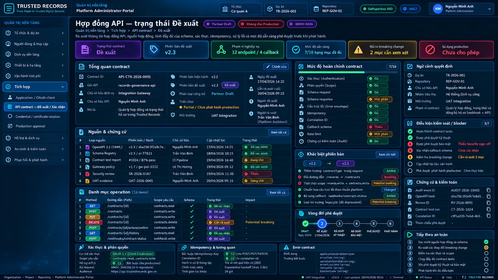Viewport: 498px width, 280px height.
Task: Expand Tổ chức & dự án sidebar section
Action: 35,33
